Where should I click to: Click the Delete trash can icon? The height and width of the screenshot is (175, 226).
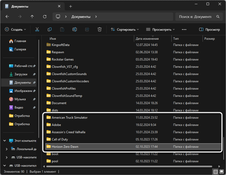click(99, 30)
